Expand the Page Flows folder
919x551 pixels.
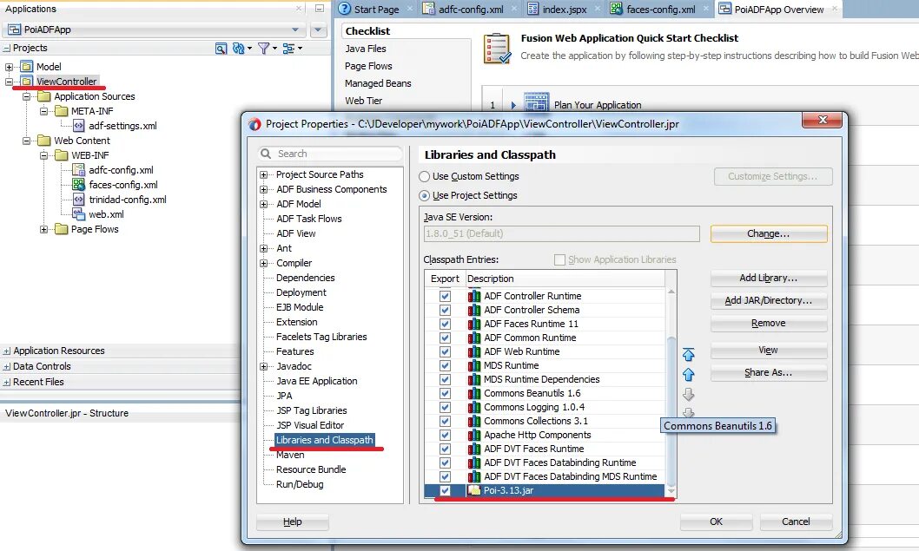44,229
